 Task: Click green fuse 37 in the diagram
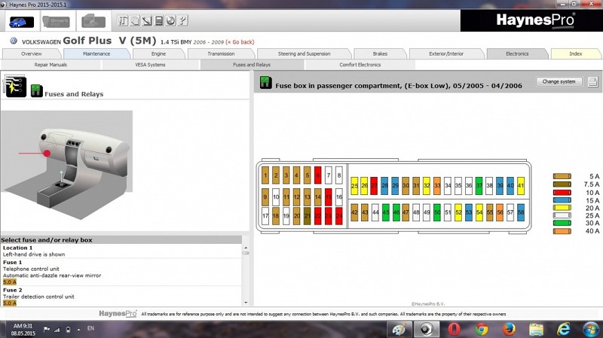(x=479, y=185)
